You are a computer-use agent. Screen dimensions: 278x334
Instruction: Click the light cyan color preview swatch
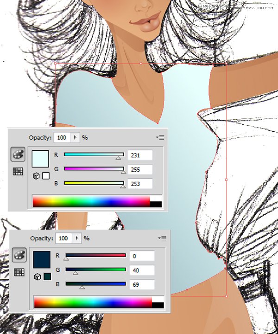point(40,159)
